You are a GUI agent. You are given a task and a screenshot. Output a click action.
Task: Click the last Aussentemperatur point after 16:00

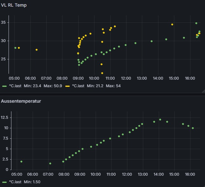[193, 128]
